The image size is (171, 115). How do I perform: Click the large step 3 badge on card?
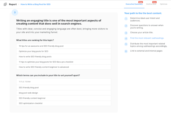coord(15,12)
